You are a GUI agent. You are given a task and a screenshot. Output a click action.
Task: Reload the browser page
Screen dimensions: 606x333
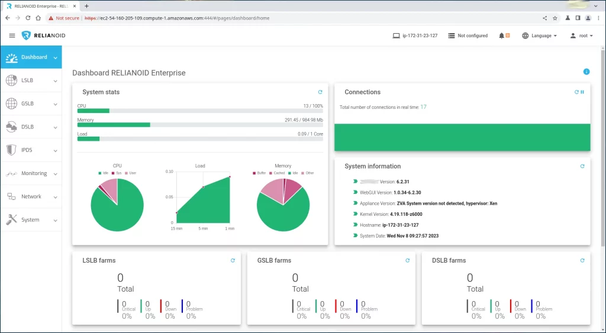tap(28, 18)
